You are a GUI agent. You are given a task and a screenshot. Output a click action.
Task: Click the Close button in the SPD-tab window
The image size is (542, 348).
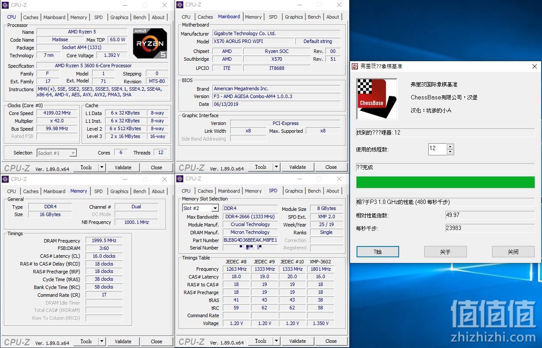tap(331, 341)
